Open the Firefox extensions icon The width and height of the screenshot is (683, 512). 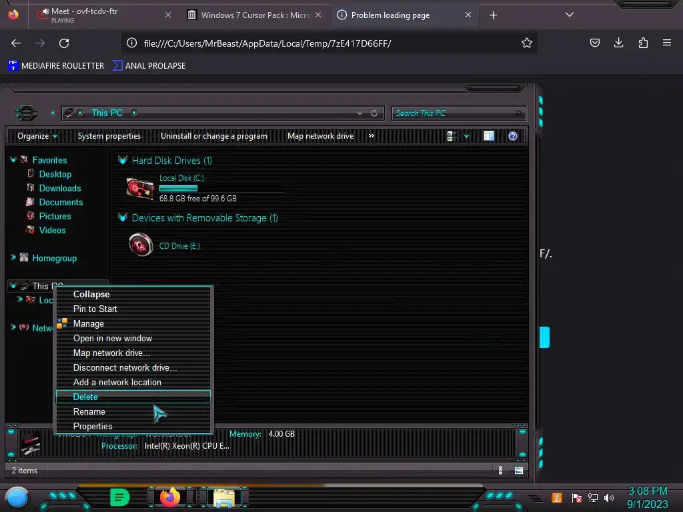(643, 43)
